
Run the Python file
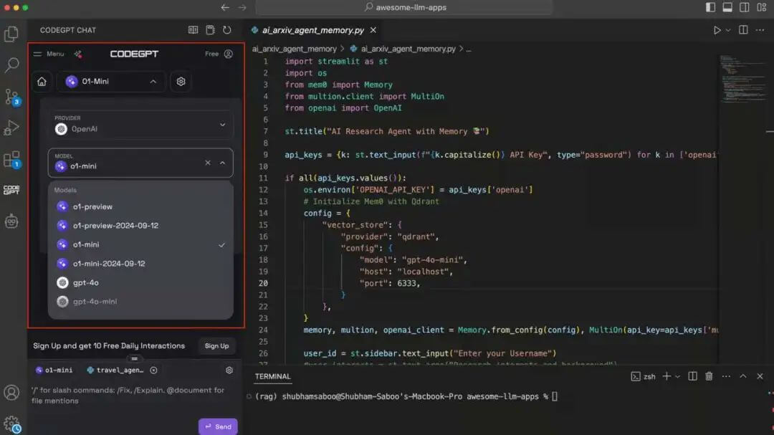(717, 30)
